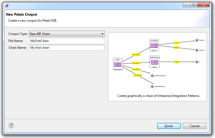Click the TuxDroid endpoint on the Default branch
The height and width of the screenshot is (138, 215).
[196, 50]
